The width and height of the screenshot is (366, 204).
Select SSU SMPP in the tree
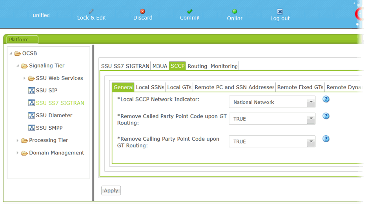[49, 128]
